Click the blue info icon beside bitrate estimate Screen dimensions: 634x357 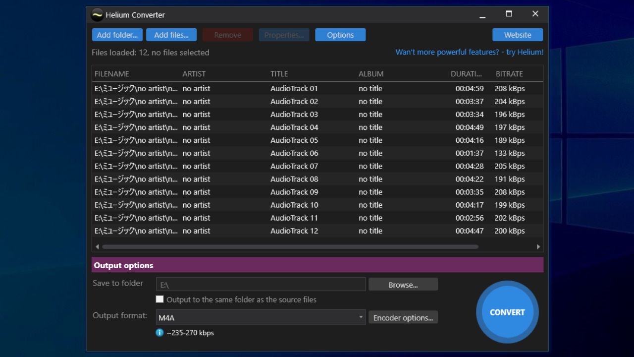coord(159,333)
